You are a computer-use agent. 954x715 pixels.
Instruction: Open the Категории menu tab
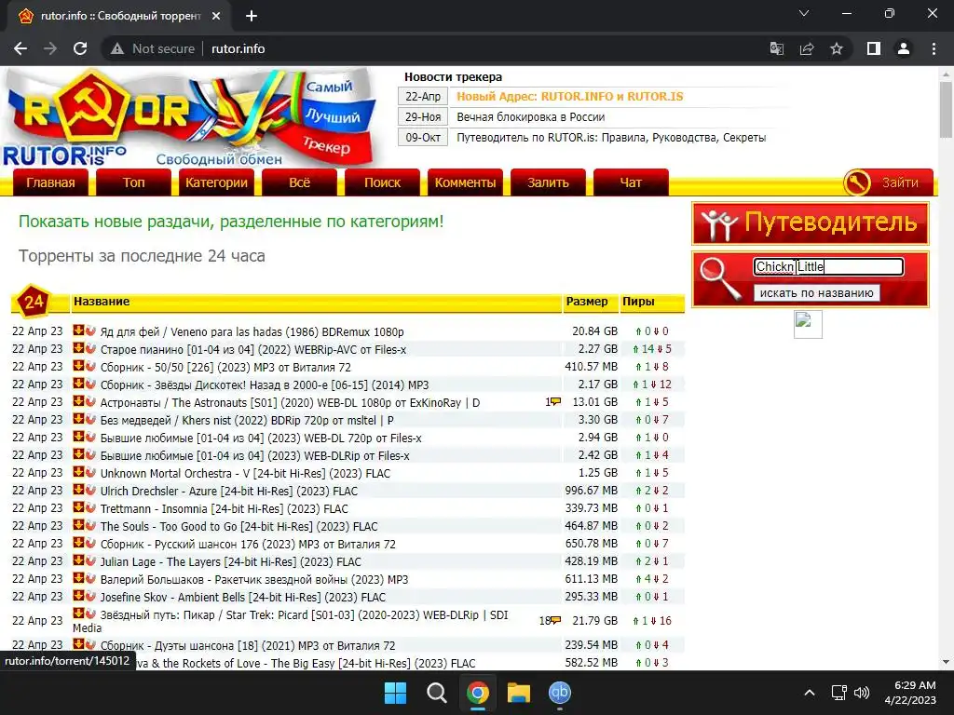pos(216,182)
